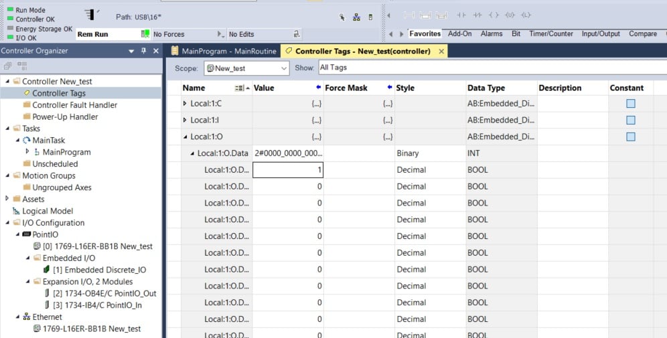Image resolution: width=667 pixels, height=338 pixels.
Task: Collapse the Local:1:O tag
Action: point(185,137)
